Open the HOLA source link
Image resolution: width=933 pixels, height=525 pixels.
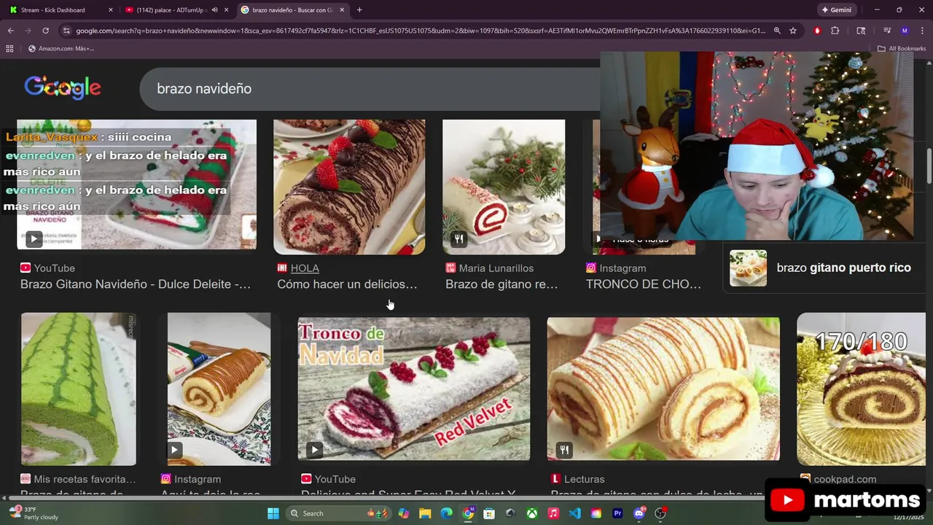pos(305,268)
